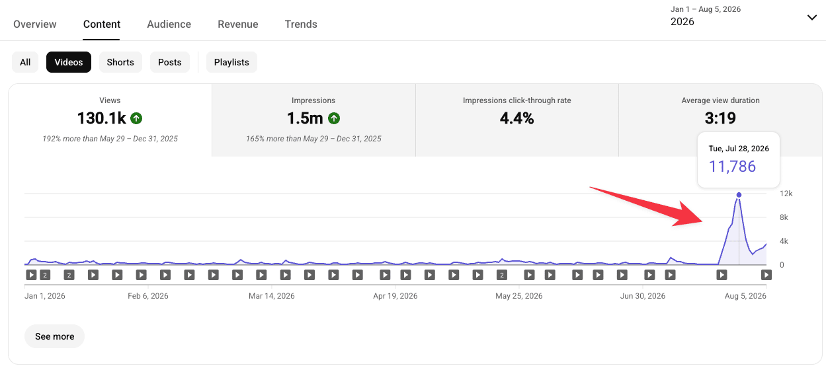Click the video marker above Mar 14, 2026
Image resolution: width=826 pixels, height=368 pixels.
pos(261,275)
